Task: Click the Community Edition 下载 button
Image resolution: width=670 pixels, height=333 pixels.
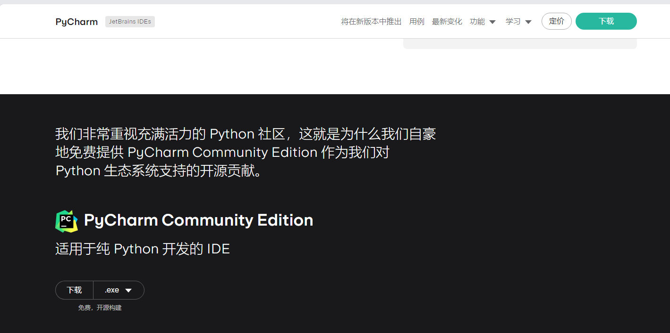Action: [x=74, y=290]
